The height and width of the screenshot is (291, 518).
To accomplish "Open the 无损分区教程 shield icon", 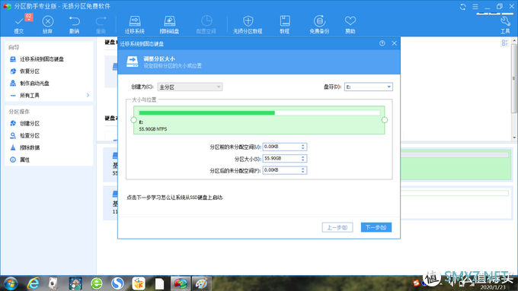I will click(248, 21).
